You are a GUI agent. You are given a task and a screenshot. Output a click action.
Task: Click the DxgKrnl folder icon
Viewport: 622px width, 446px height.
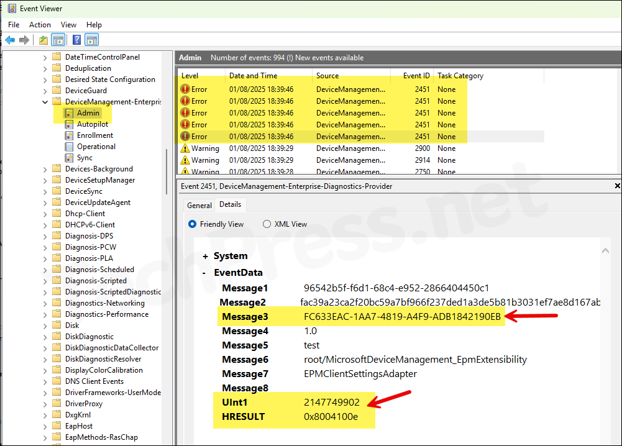click(57, 415)
